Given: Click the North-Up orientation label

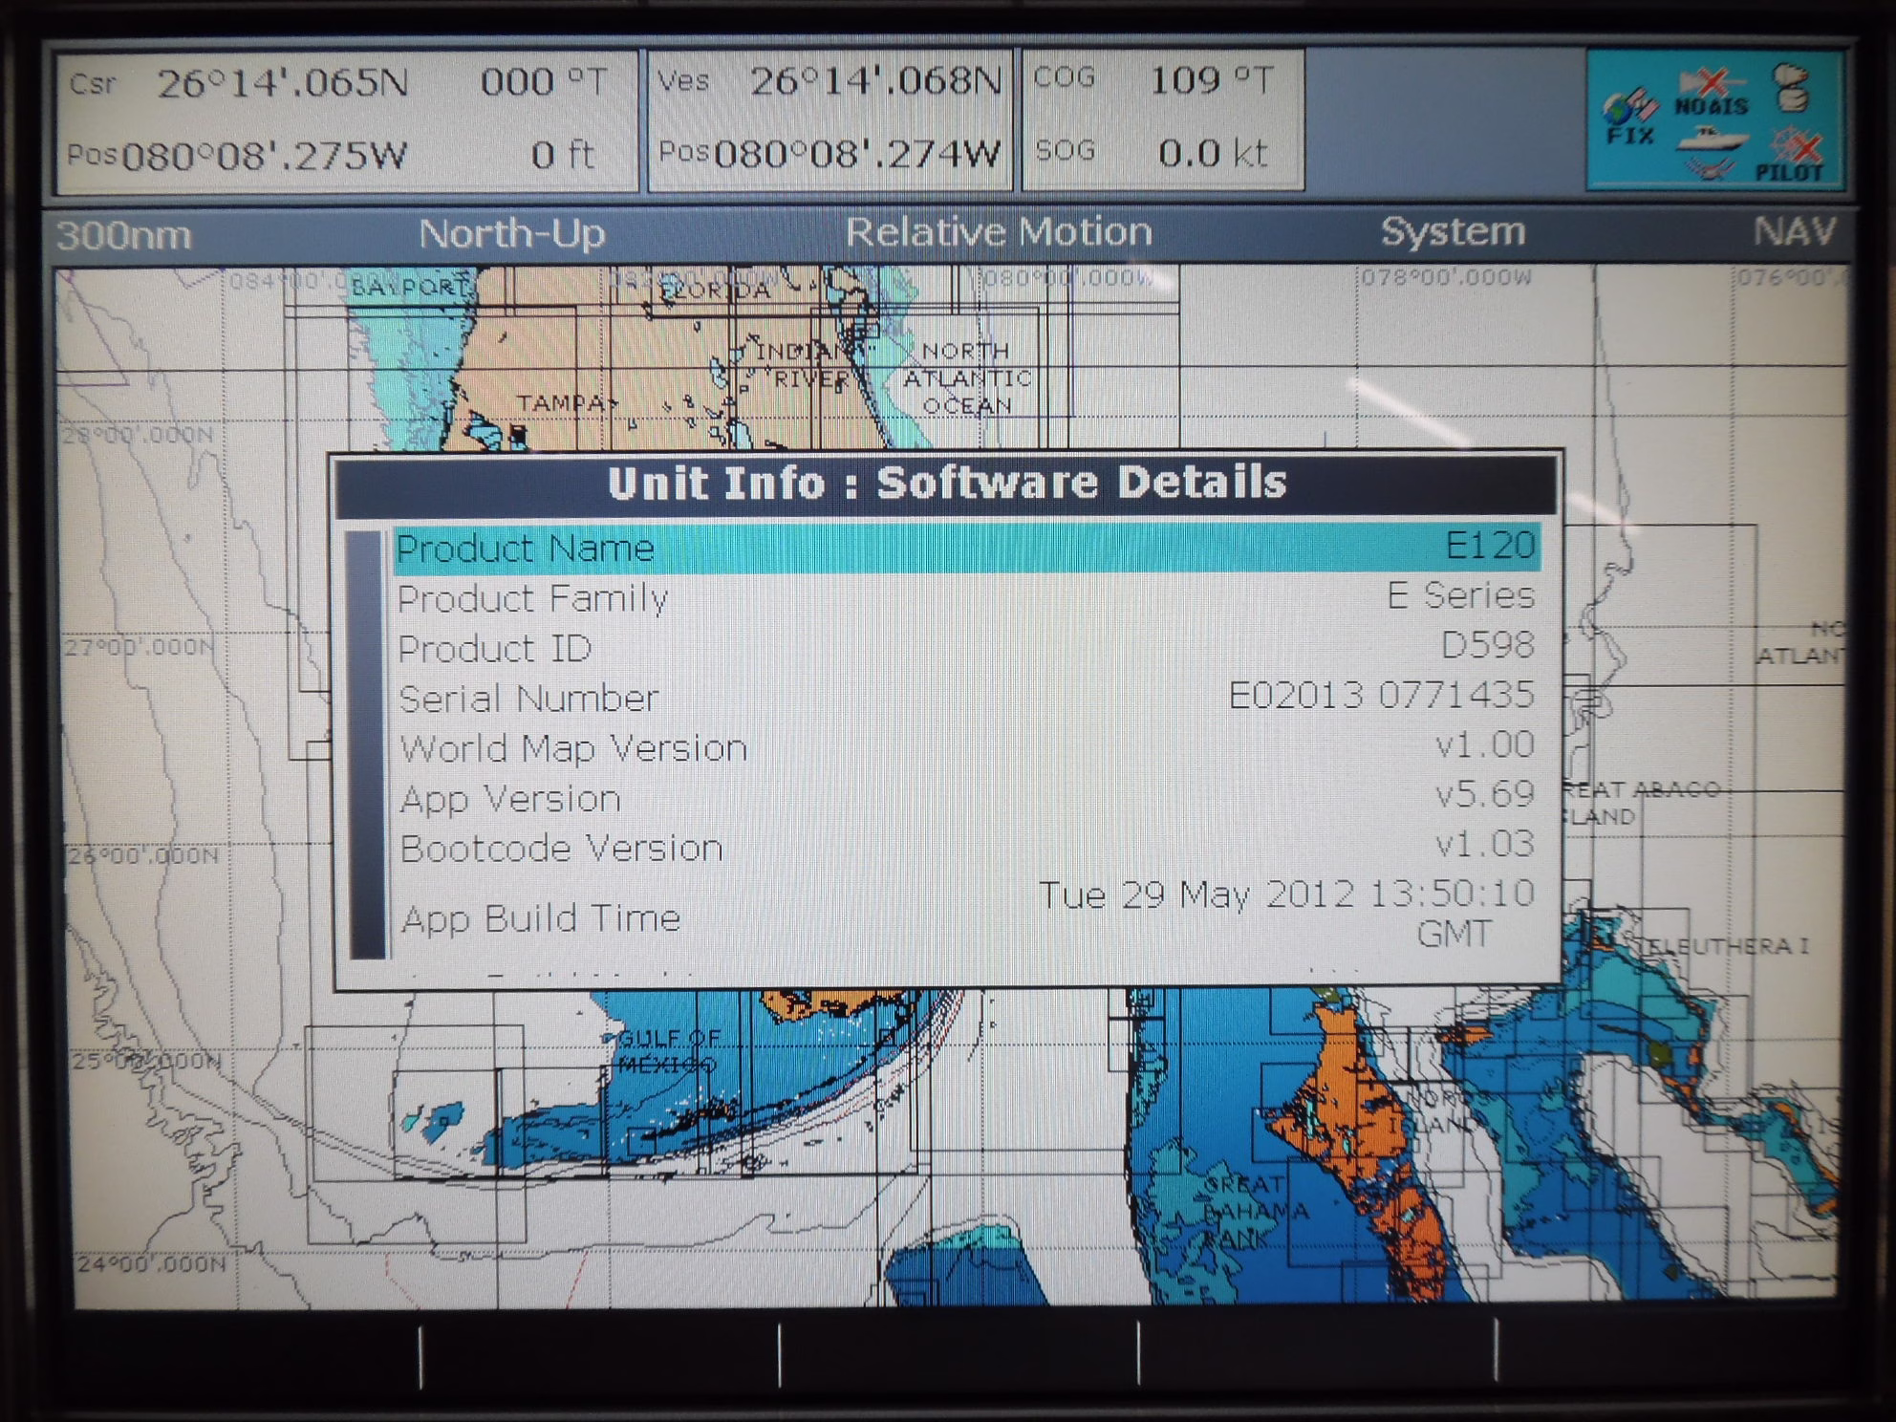Looking at the screenshot, I should 512,234.
